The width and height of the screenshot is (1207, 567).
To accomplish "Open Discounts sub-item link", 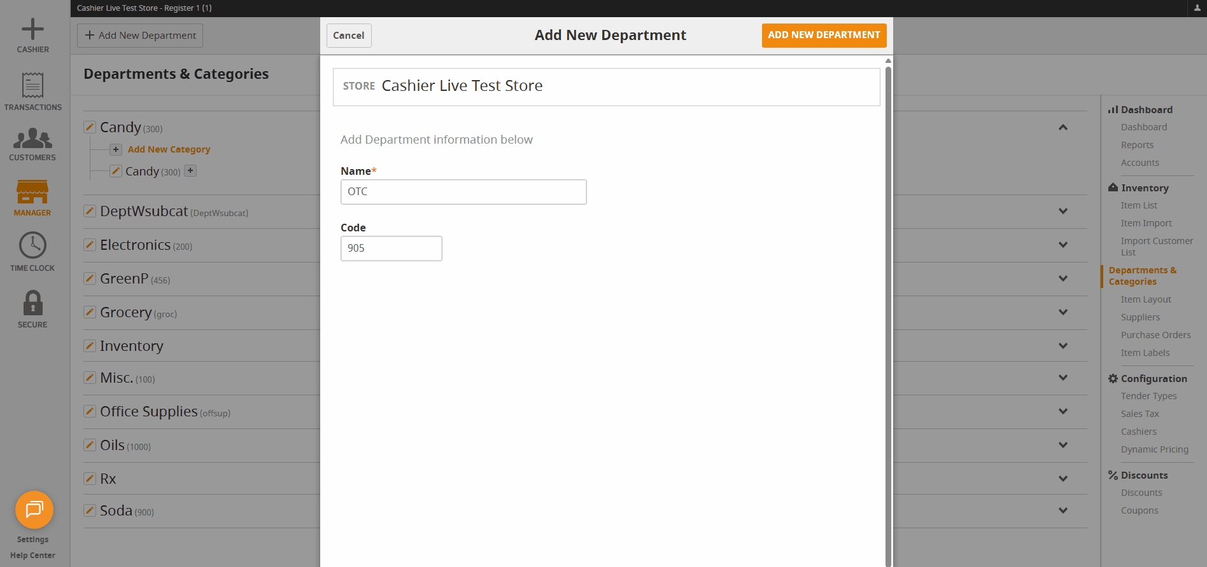I will pyautogui.click(x=1141, y=493).
